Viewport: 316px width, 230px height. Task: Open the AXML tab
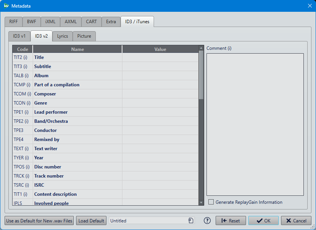pos(71,22)
